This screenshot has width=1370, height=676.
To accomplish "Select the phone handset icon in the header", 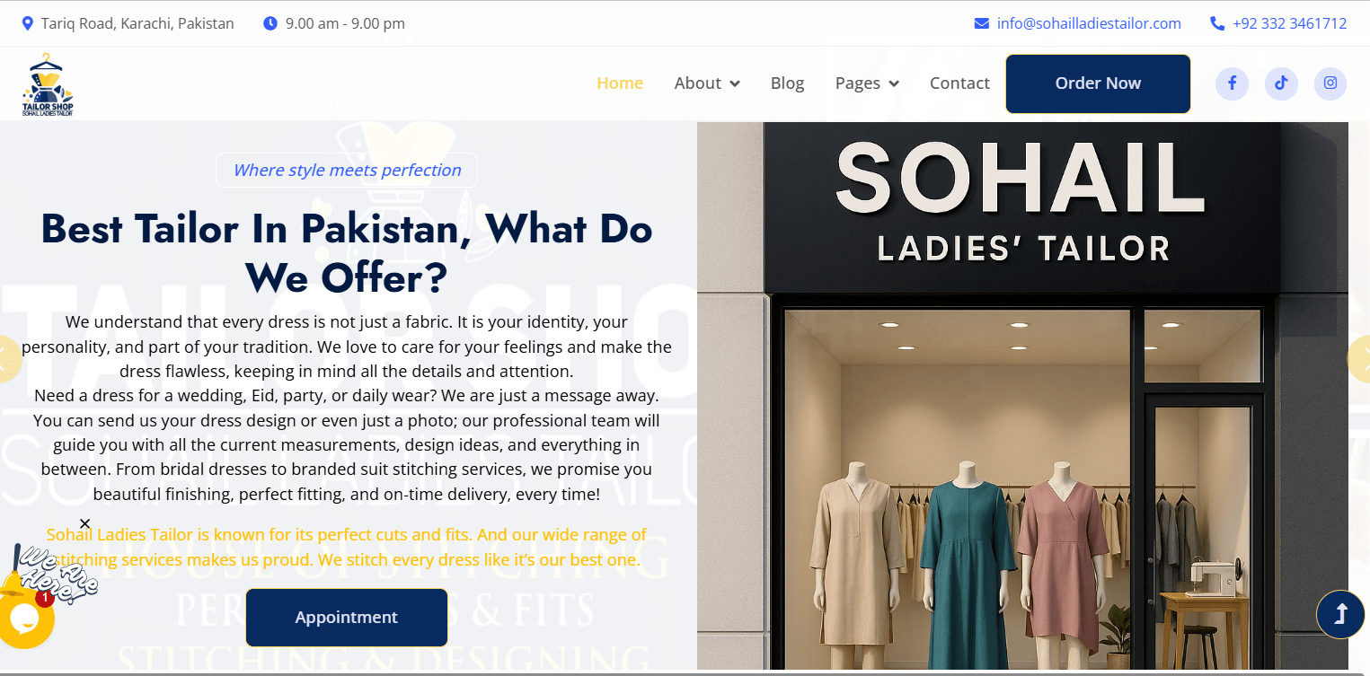I will pyautogui.click(x=1218, y=23).
